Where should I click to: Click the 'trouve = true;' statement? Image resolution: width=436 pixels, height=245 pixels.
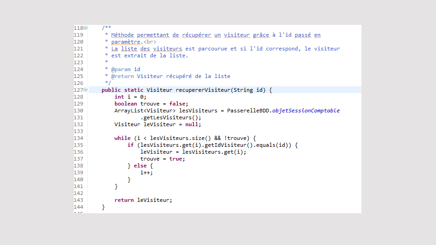162,159
